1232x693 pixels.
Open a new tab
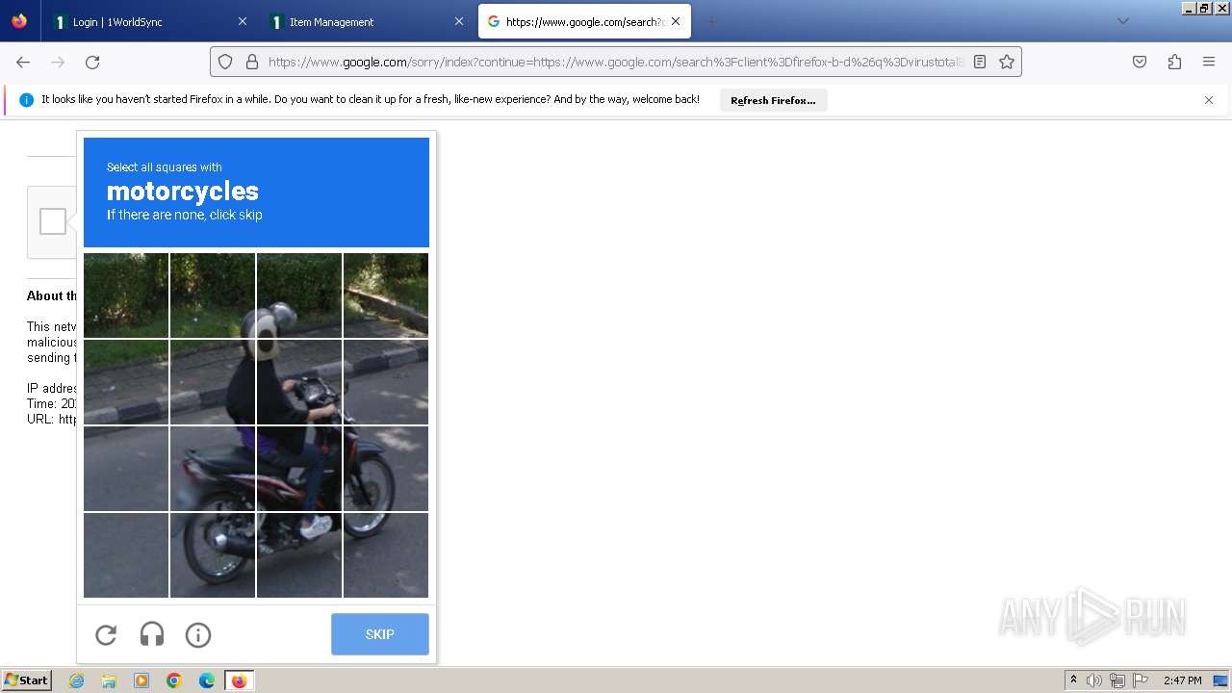(x=711, y=21)
